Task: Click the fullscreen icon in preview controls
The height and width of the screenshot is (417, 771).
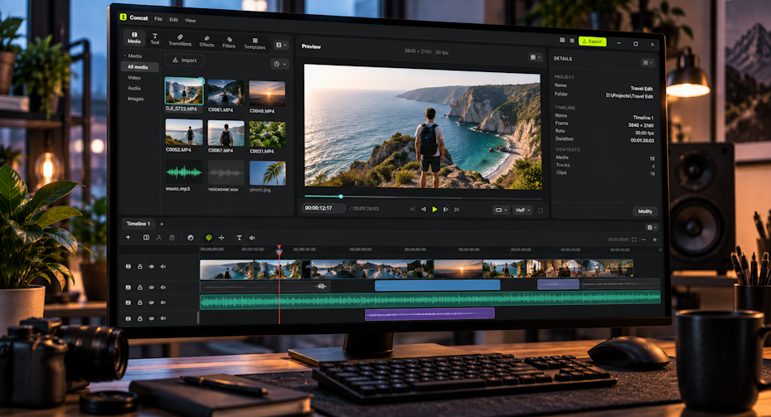Action: pos(541,211)
